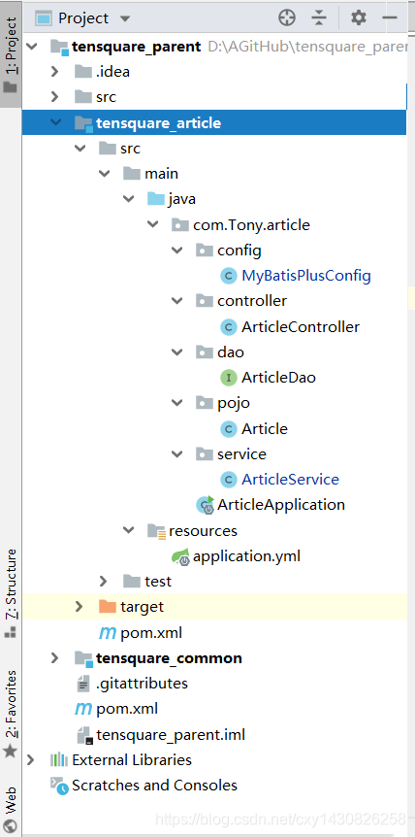Click the application.yml Spring config icon
This screenshot has height=837, width=415.
tap(180, 556)
